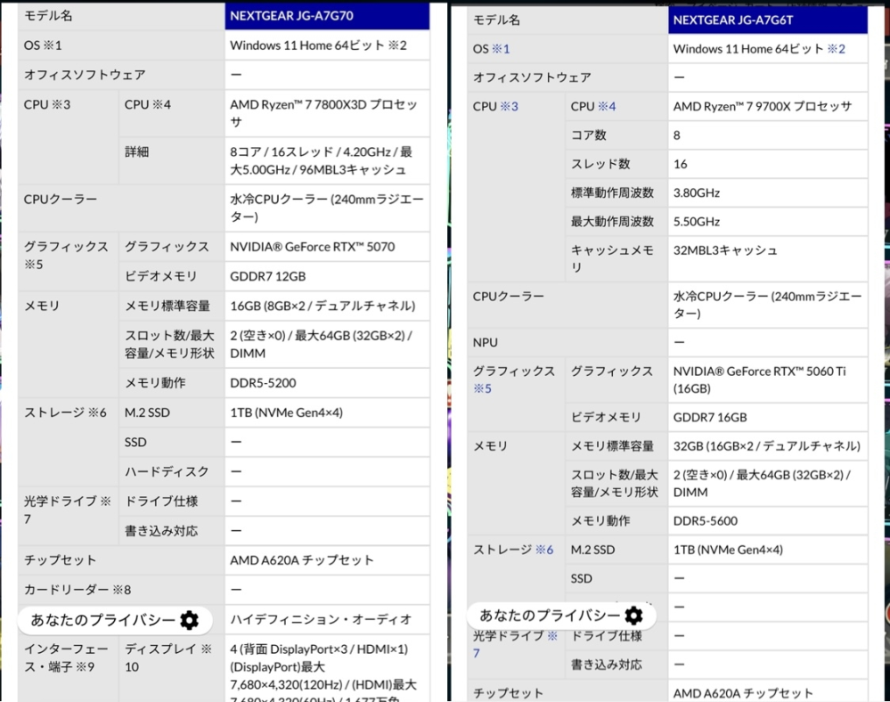890x702 pixels.
Task: Select the 標準動作周波数 row label
Action: 612,193
